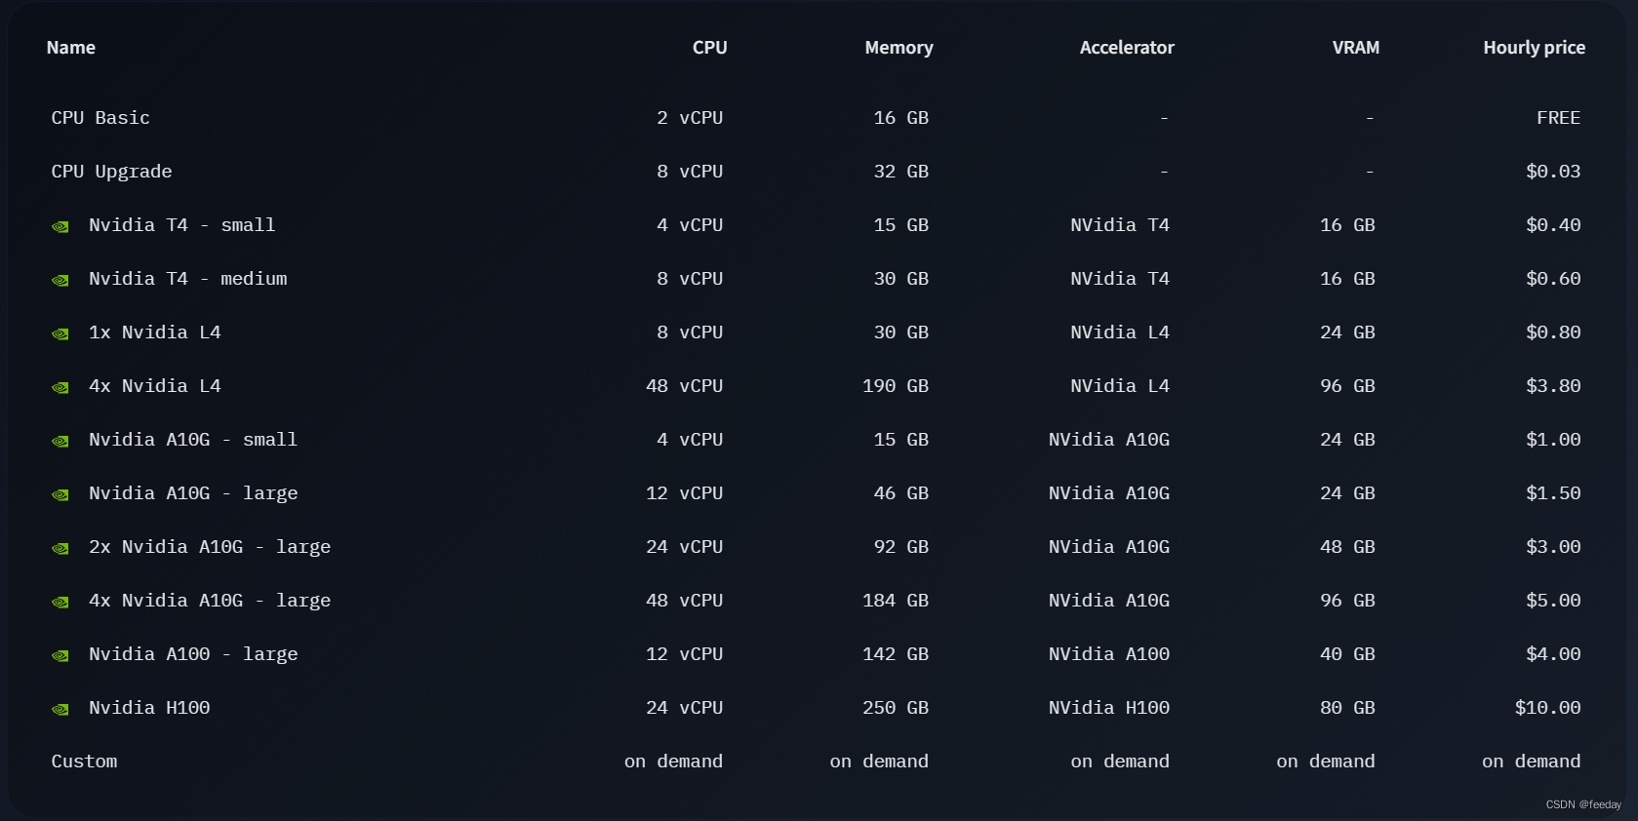Click the 92 GB memory value
Screen dimensions: 1638x821
pyautogui.click(x=901, y=547)
